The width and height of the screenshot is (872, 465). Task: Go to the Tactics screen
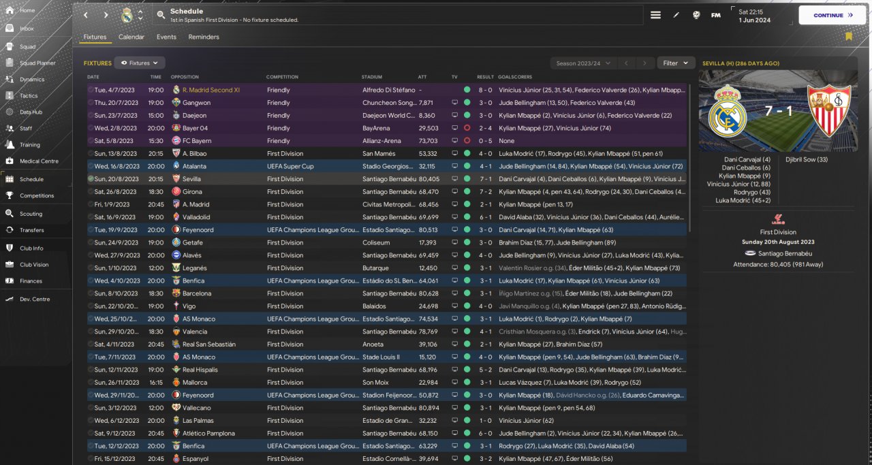(x=29, y=96)
